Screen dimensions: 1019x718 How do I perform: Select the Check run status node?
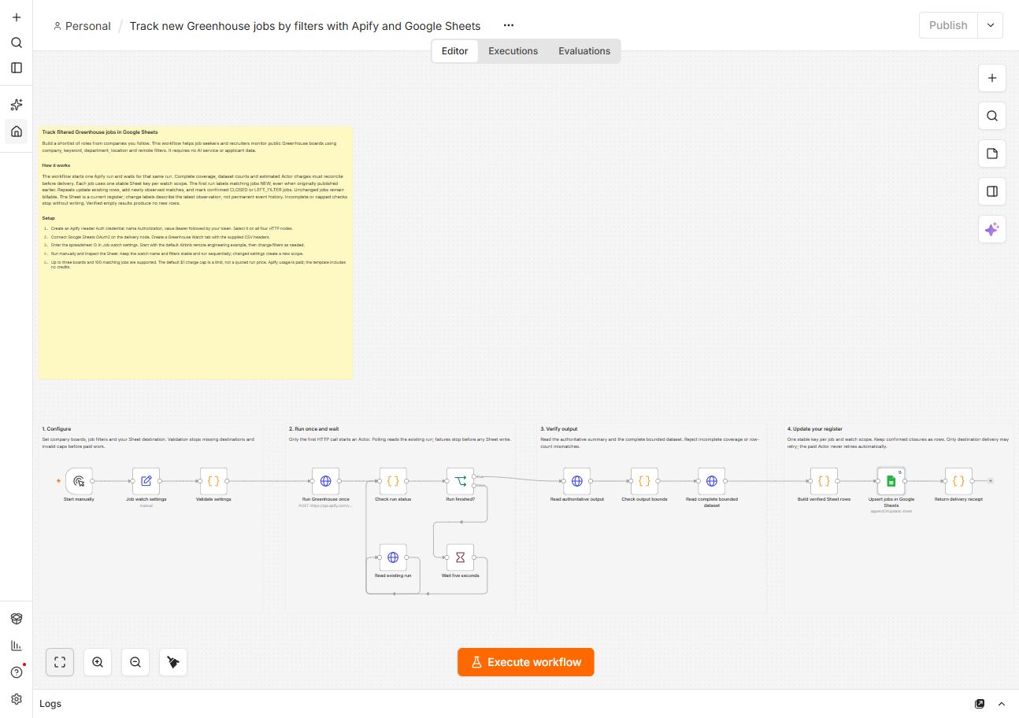393,480
